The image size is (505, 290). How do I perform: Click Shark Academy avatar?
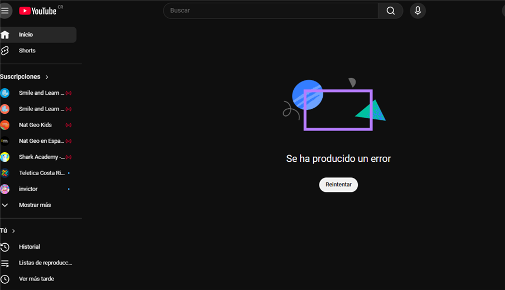pyautogui.click(x=5, y=157)
